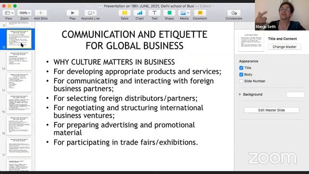Open the Media dropdown icon
This screenshot has width=309, height=174.
(x=184, y=13)
